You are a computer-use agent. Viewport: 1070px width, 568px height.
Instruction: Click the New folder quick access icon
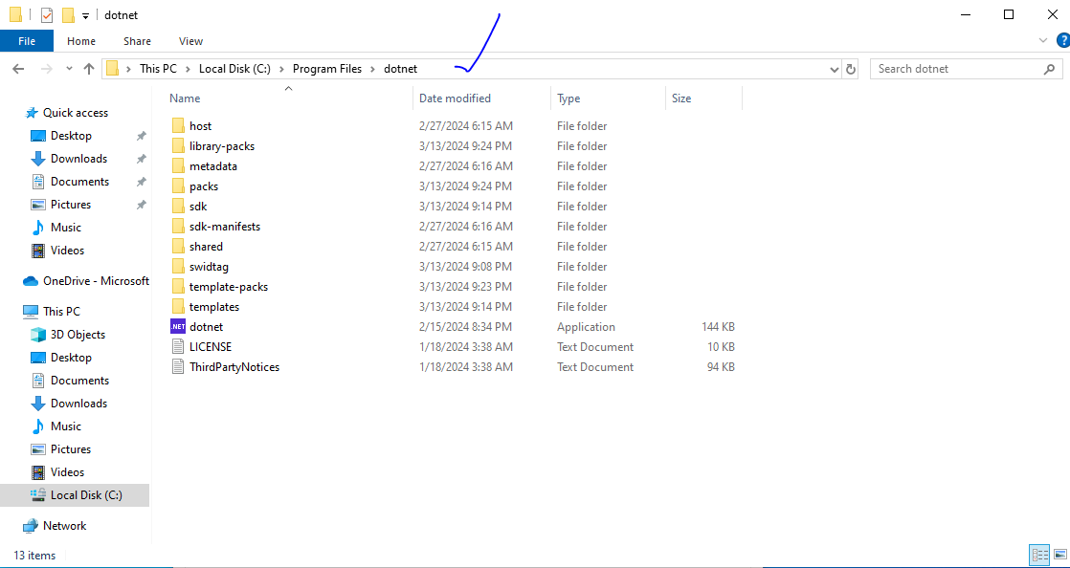click(x=68, y=15)
